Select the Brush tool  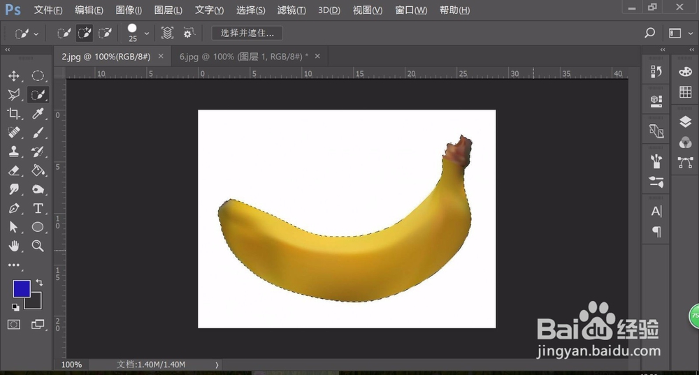[x=38, y=132]
